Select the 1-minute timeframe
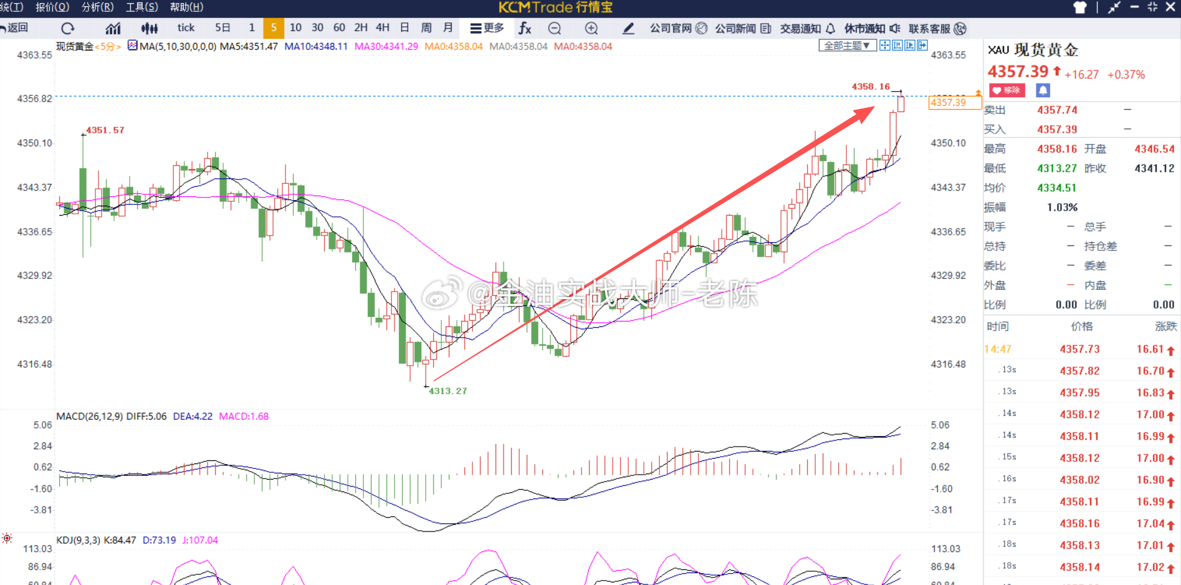This screenshot has width=1181, height=585. click(252, 27)
